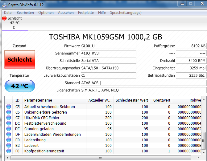Click the blue status orb for DE row
Viewport: 207px width, 161px height.
(9, 129)
